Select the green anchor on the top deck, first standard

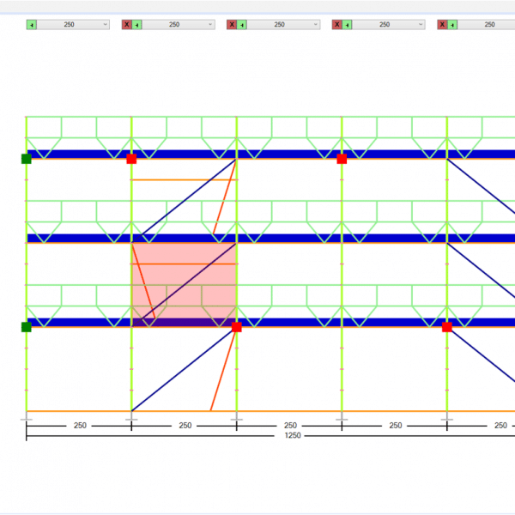(x=27, y=159)
